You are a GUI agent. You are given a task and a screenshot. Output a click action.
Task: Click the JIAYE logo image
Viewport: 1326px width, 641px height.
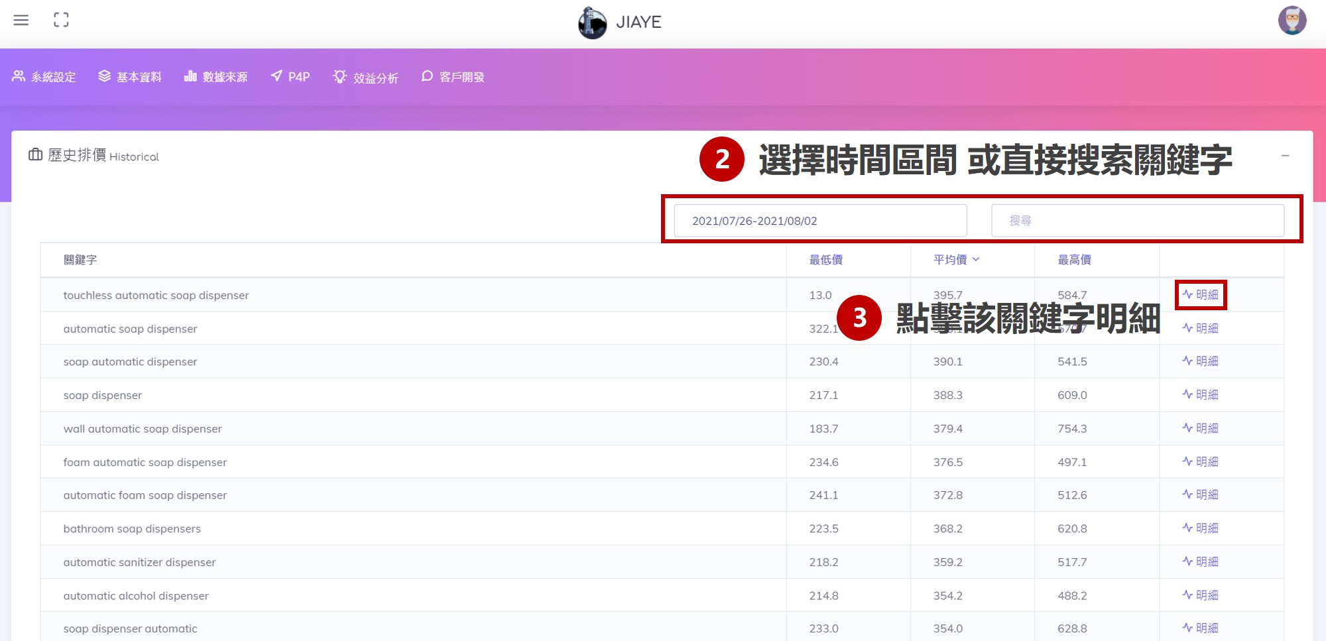click(x=592, y=23)
